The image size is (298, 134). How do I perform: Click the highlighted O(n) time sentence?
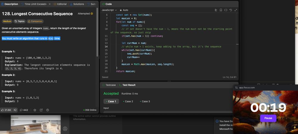click(31, 38)
